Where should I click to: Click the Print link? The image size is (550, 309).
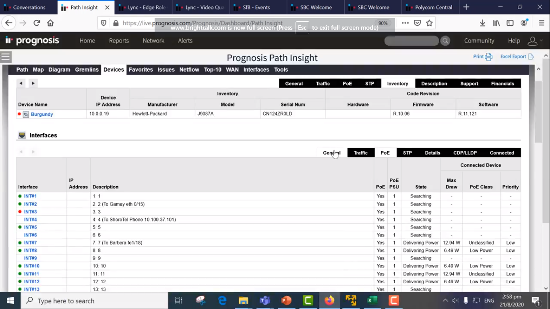[483, 57]
